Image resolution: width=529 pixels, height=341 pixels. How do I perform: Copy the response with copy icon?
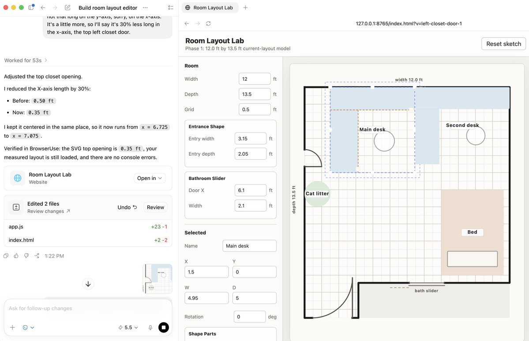tap(6, 256)
